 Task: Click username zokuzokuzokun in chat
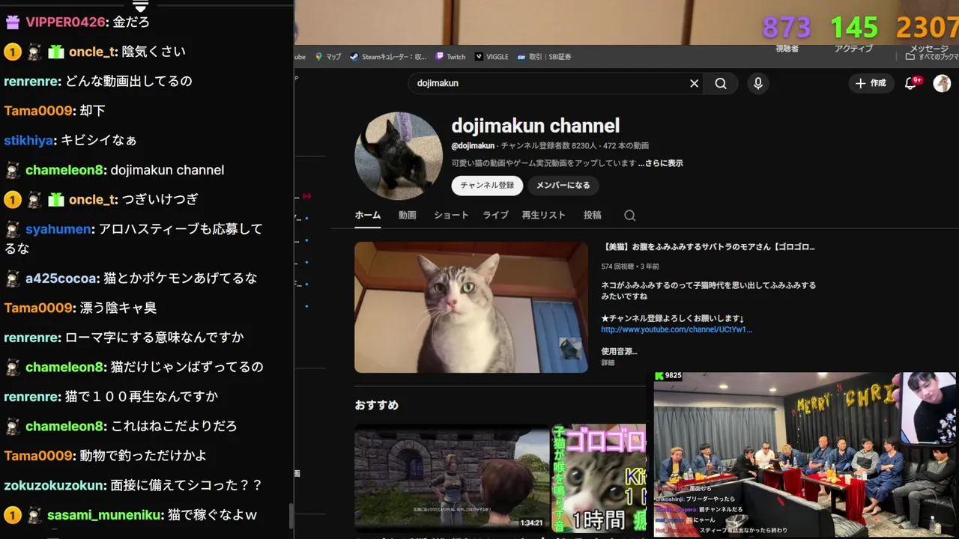[55, 485]
